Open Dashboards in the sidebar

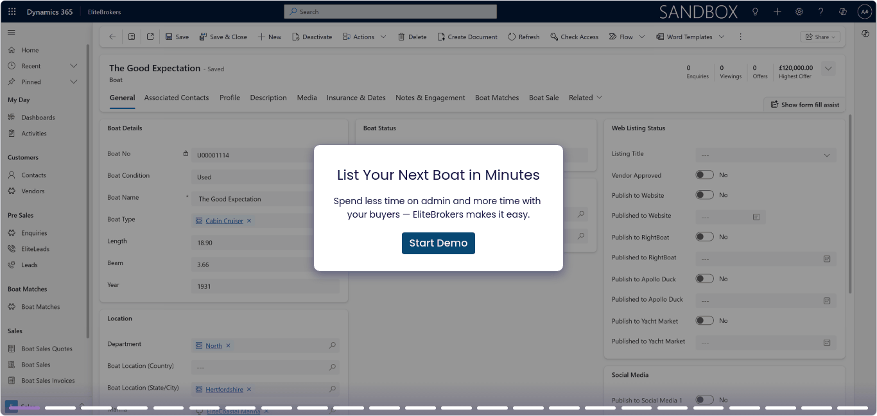click(38, 117)
